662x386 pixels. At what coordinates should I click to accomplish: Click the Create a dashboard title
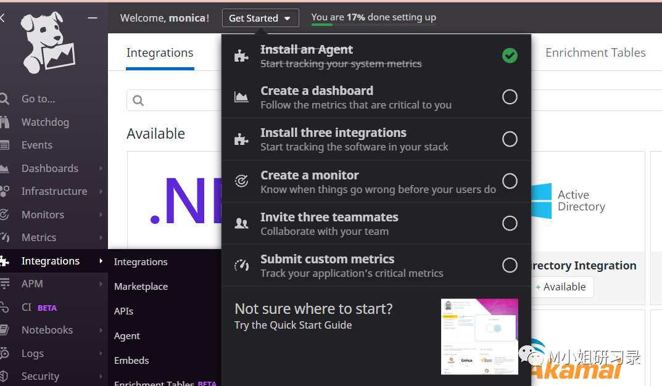coord(317,91)
